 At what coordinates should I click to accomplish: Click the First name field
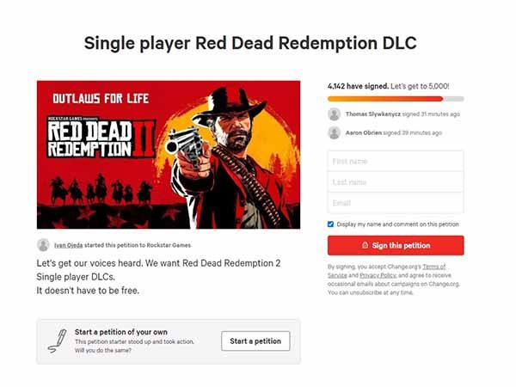[x=396, y=162]
